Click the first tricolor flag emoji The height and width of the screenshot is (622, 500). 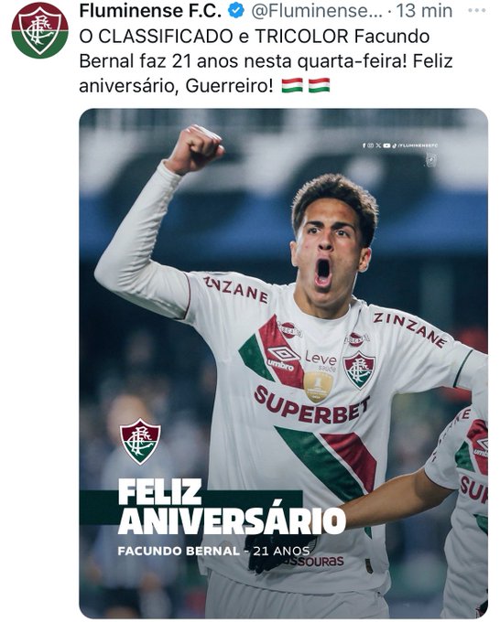pyautogui.click(x=292, y=85)
